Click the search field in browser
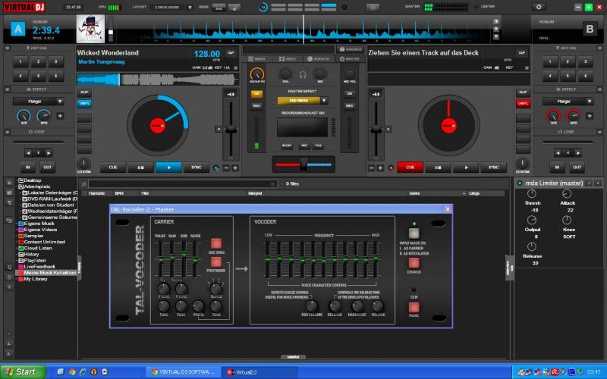Image resolution: width=607 pixels, height=379 pixels. [x=182, y=183]
